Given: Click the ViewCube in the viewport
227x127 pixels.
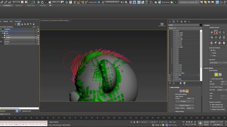Looking at the screenshot, I should click(162, 25).
